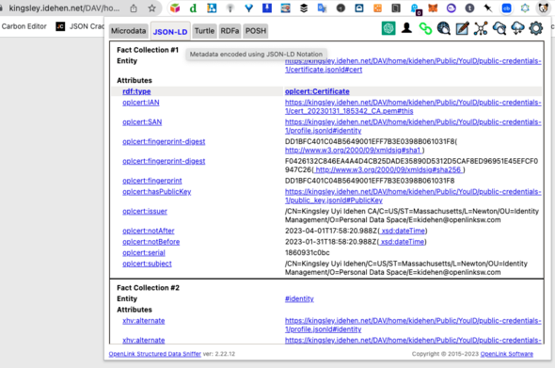
Task: Open the oplcert:Certificate value link
Action: tap(317, 91)
